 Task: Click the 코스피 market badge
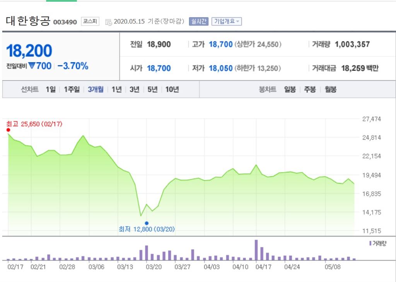click(x=90, y=22)
